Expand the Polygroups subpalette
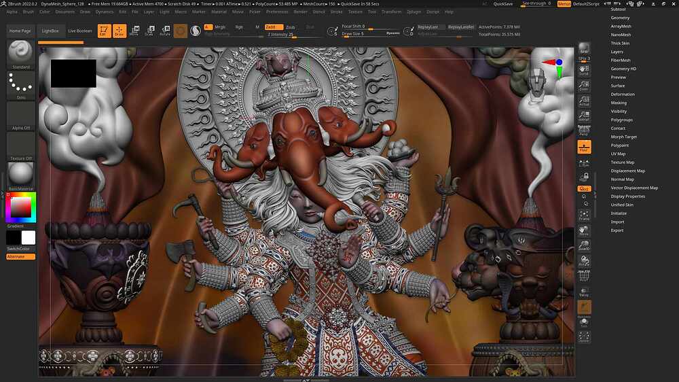The width and height of the screenshot is (679, 382). [x=621, y=120]
